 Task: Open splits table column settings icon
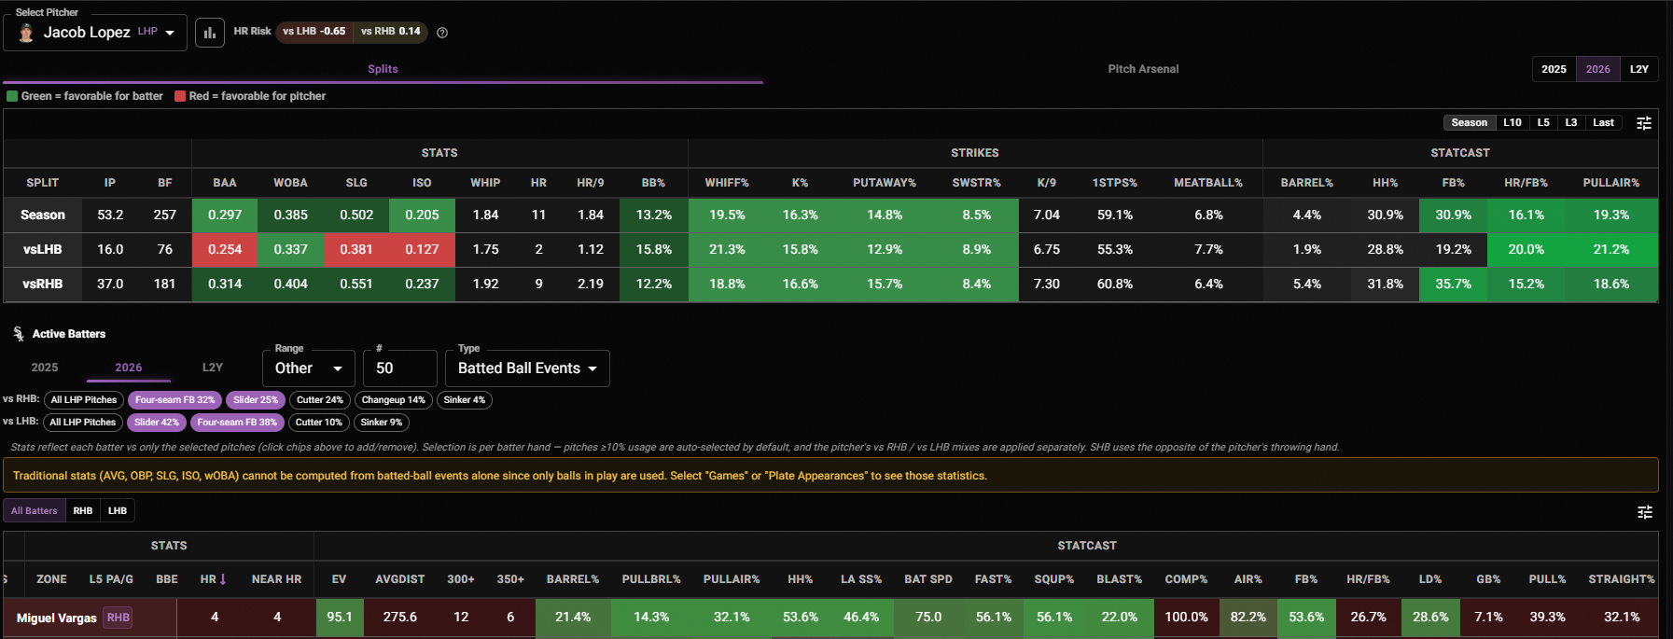pos(1644,123)
